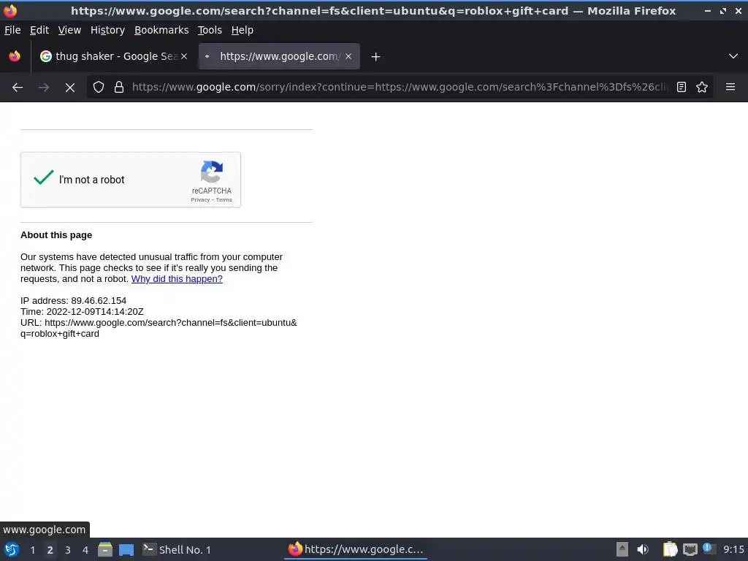Click the IP address 89.46.62.154 text
This screenshot has width=748, height=561.
pyautogui.click(x=74, y=300)
